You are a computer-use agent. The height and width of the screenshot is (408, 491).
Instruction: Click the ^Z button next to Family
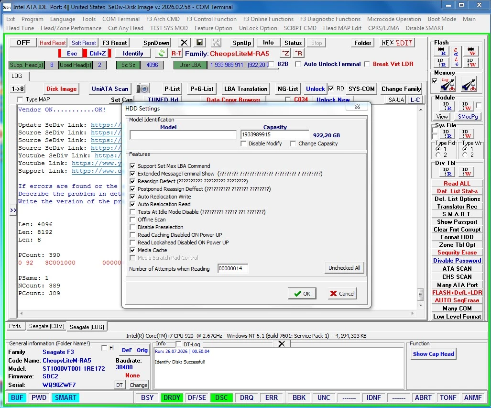285,53
